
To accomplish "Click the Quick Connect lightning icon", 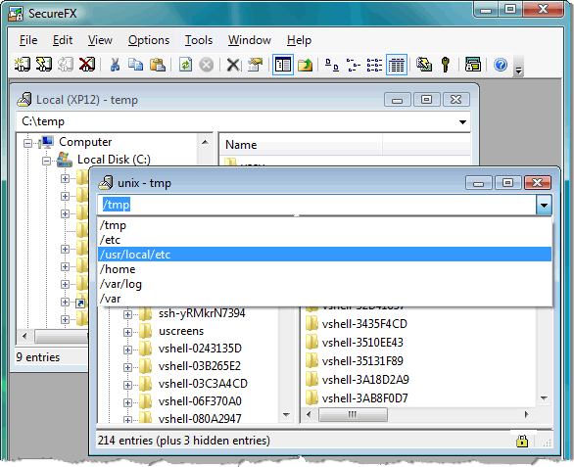I will [x=43, y=65].
